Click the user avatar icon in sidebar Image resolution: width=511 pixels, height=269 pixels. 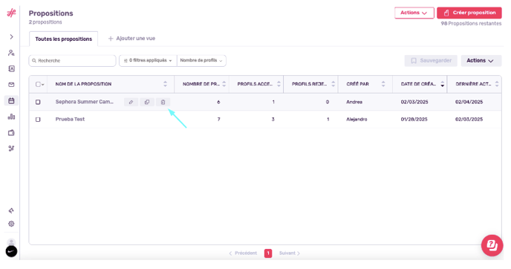click(x=11, y=242)
